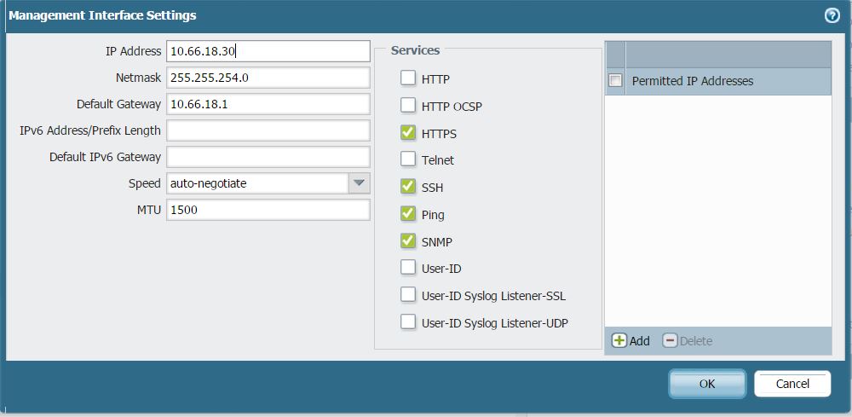The height and width of the screenshot is (417, 852).
Task: Focus the Default Gateway input field
Action: pos(268,104)
